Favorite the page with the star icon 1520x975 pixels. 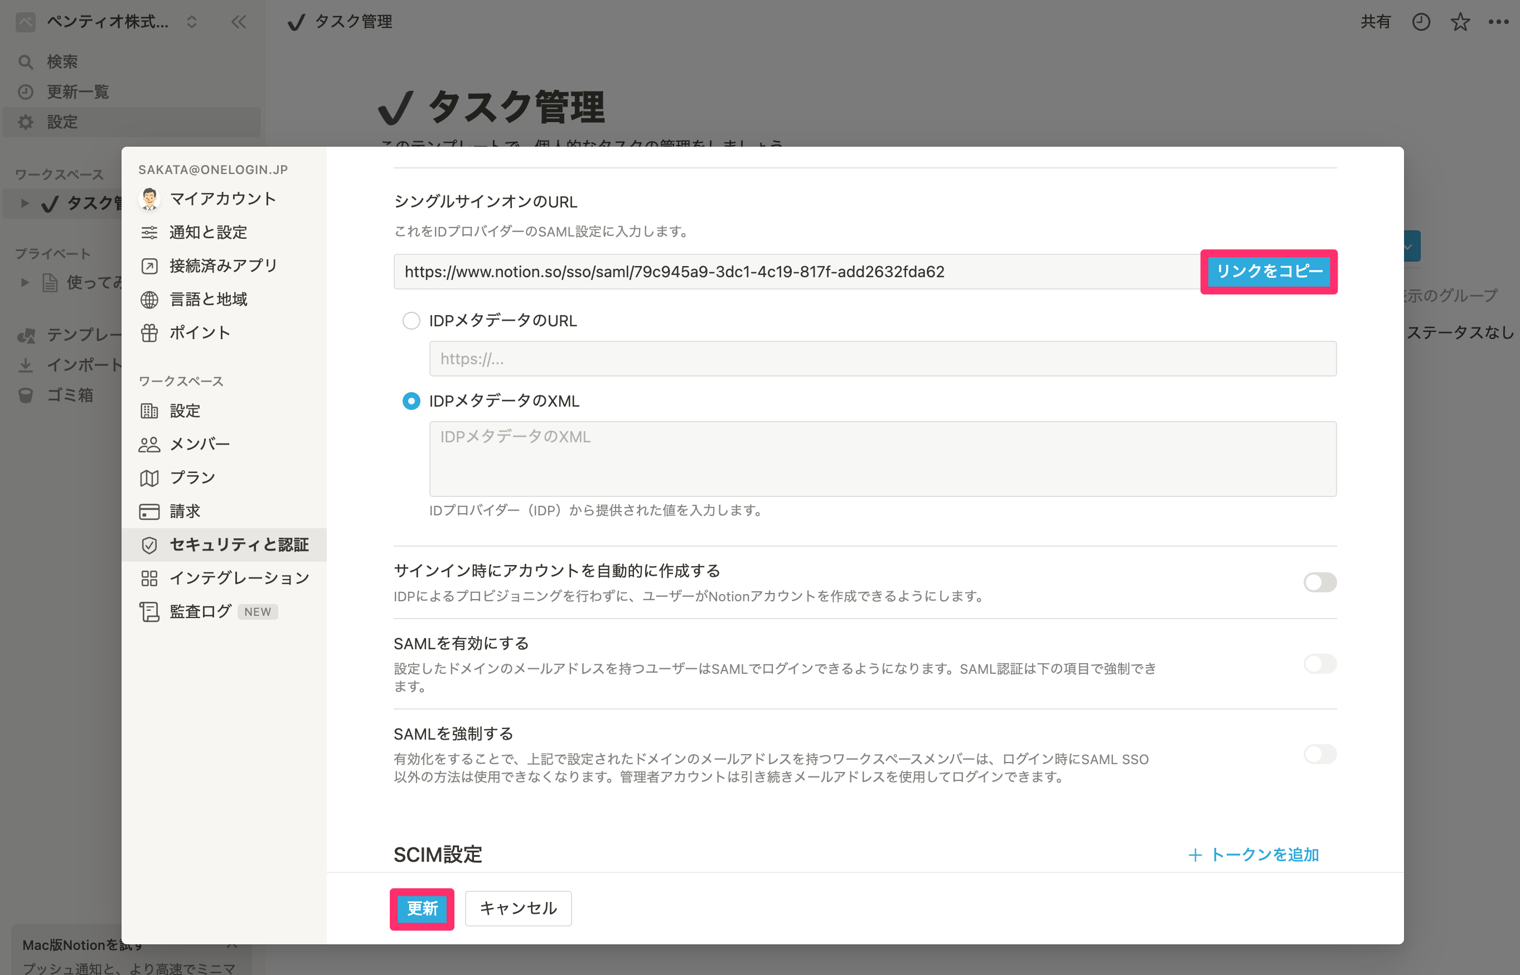1460,22
